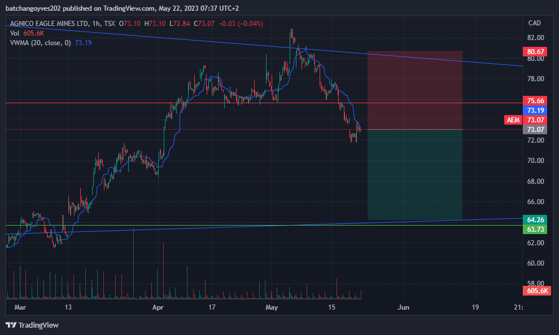
Task: Click the blue 73.19 VWMA price label
Action: pyautogui.click(x=535, y=111)
